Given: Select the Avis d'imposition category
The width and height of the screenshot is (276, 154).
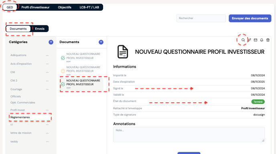Looking at the screenshot, I should 21,64.
